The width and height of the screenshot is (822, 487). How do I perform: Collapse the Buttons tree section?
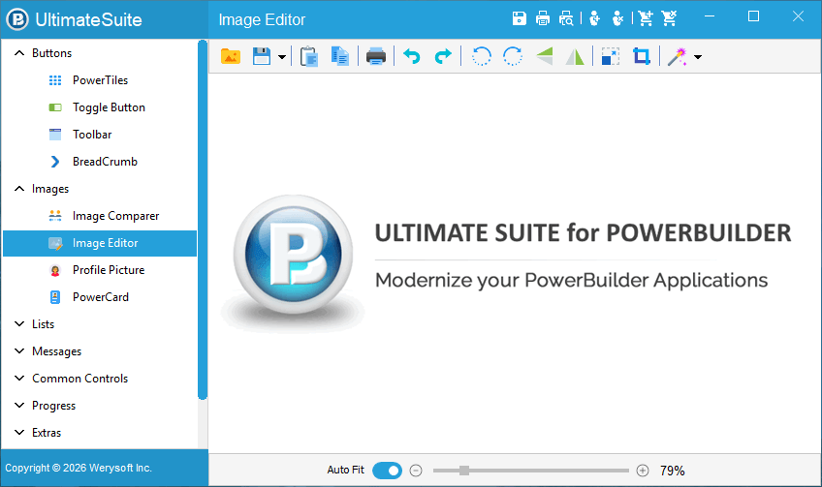click(x=19, y=53)
